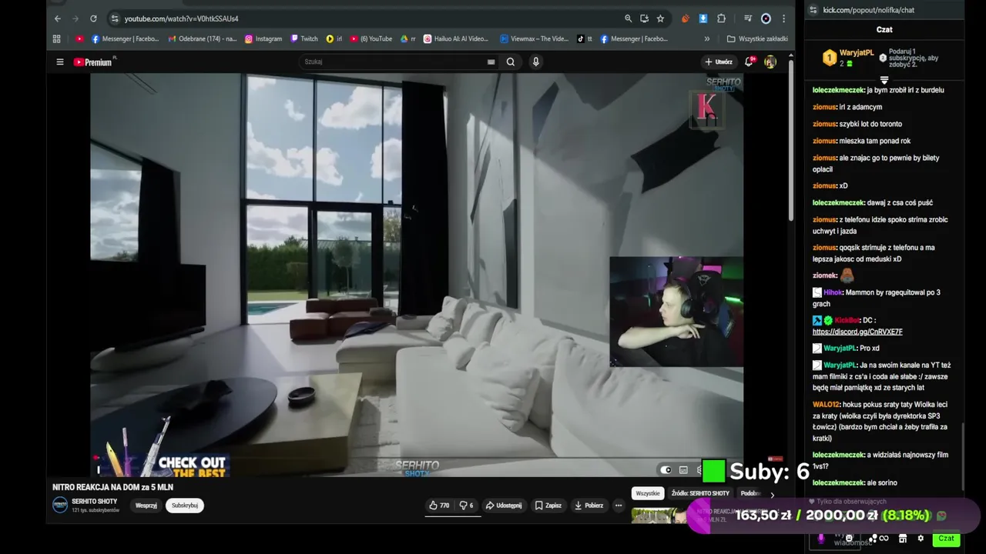Open the YouTube hamburger guide menu

pos(60,62)
